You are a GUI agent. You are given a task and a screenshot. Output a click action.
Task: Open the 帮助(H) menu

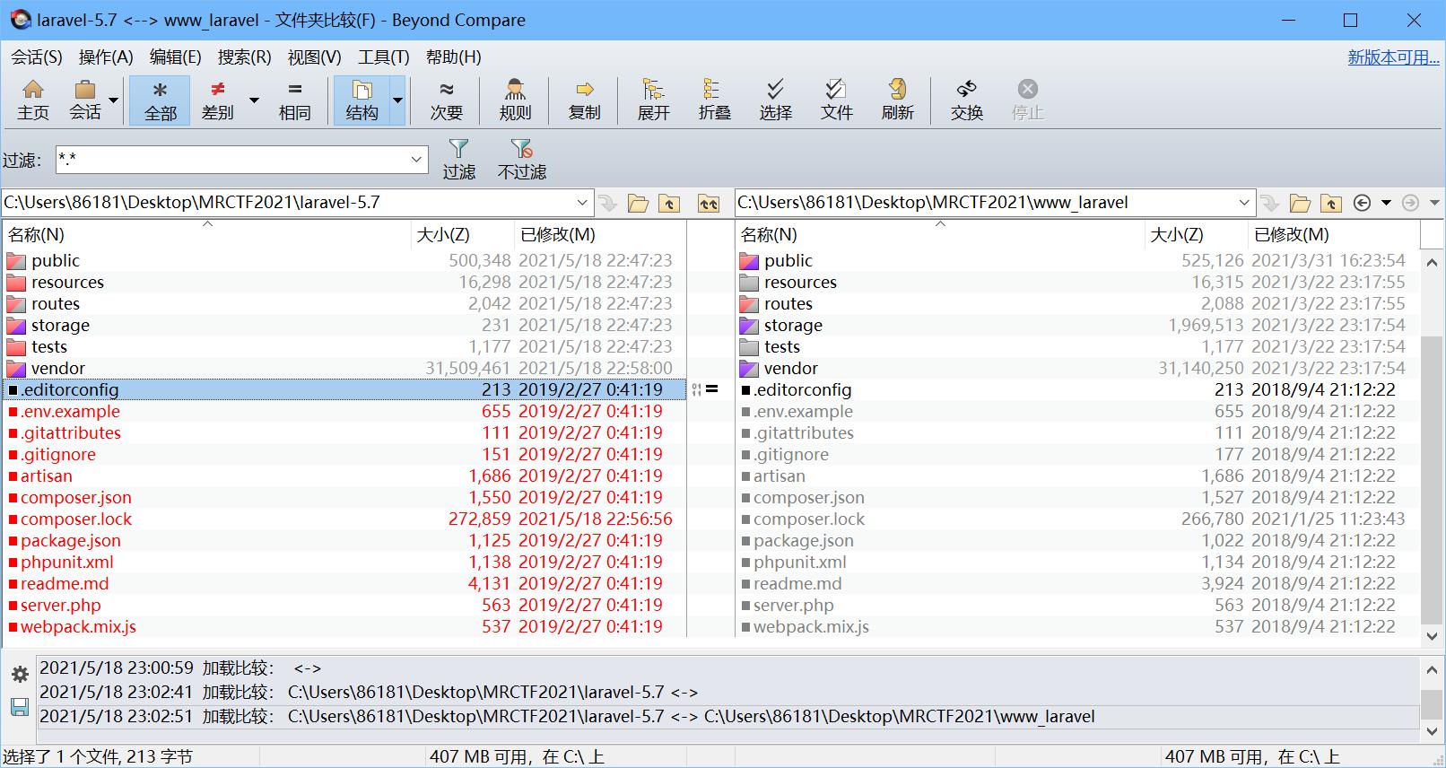pyautogui.click(x=453, y=57)
